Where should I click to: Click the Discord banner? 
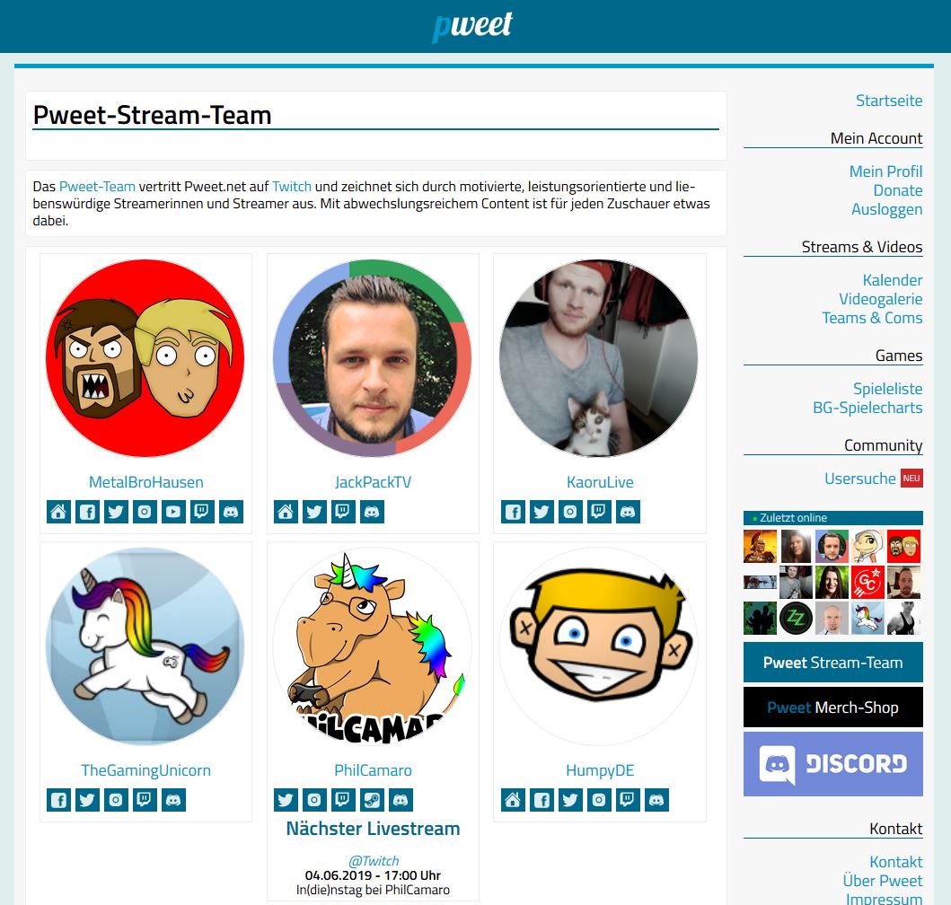832,764
